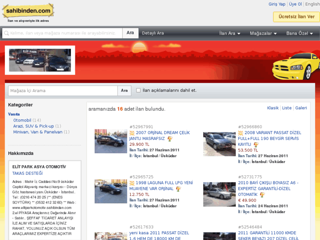Click the € 49.900 price
320x240 pixels.
point(247,200)
